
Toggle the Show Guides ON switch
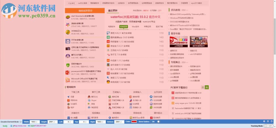[156, 122]
